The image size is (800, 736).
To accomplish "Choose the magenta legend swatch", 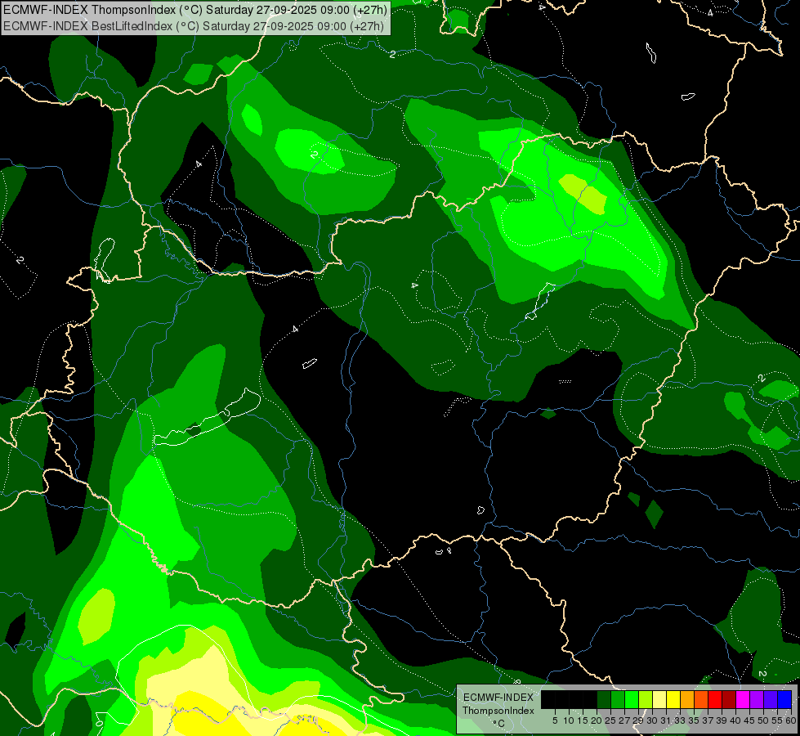I will point(743,700).
